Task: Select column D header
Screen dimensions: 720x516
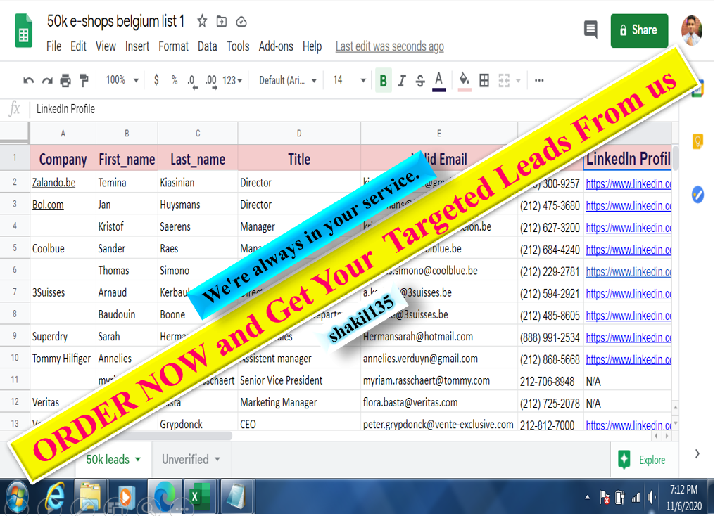Action: [299, 134]
